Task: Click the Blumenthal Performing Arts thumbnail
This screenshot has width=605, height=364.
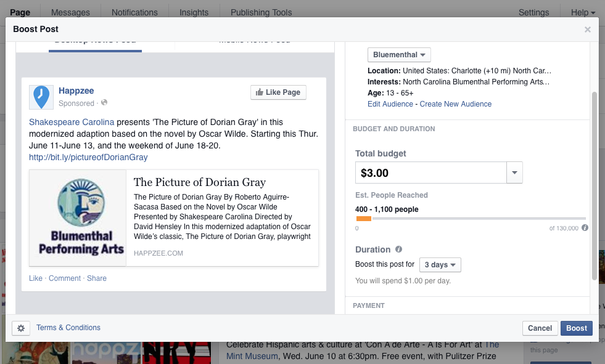Action: (x=78, y=218)
